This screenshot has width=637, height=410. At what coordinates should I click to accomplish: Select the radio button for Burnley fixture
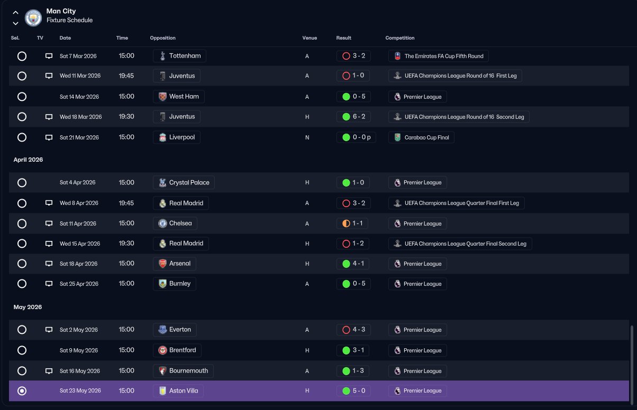click(x=22, y=284)
